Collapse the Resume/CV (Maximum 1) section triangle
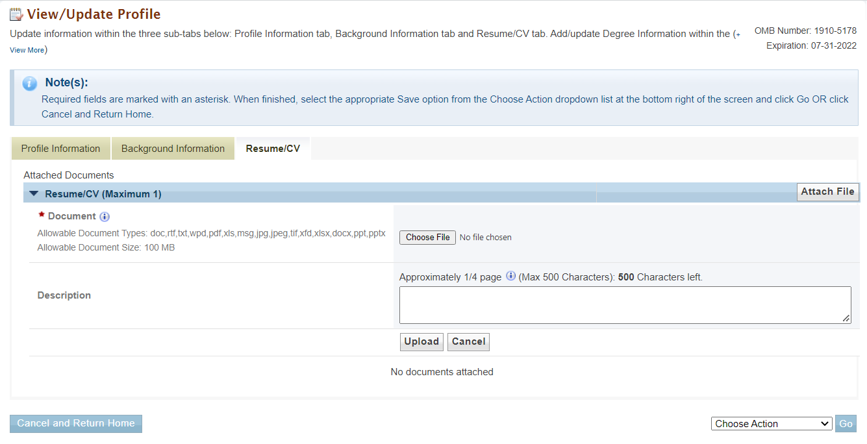The width and height of the screenshot is (867, 444). 34,193
